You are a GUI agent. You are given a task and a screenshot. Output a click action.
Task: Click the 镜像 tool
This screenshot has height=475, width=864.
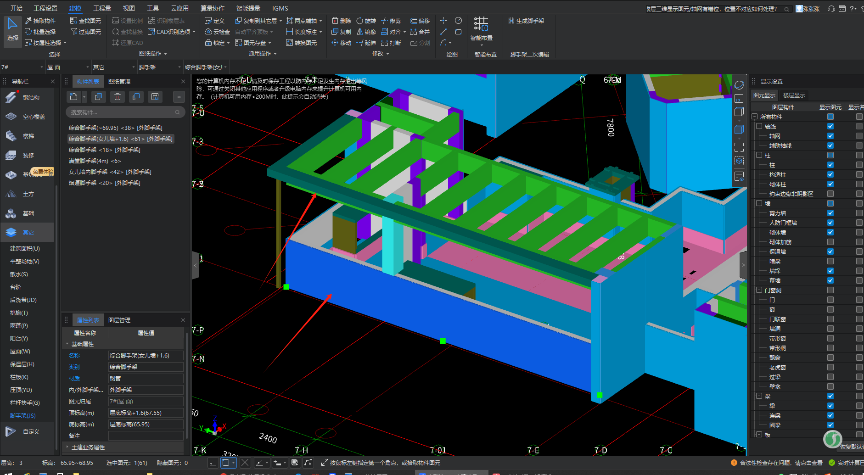[366, 32]
